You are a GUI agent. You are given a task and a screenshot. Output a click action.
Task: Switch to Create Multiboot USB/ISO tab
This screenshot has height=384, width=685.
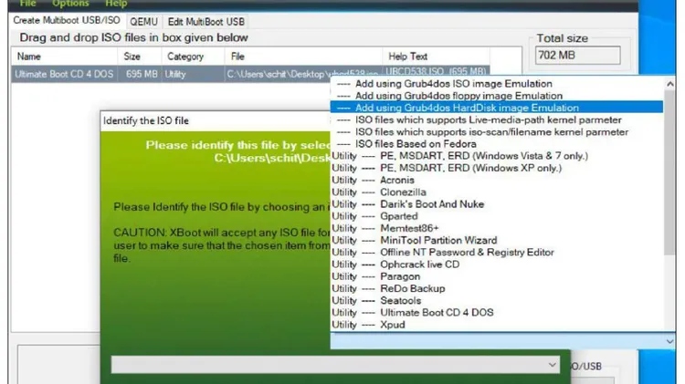click(x=67, y=20)
